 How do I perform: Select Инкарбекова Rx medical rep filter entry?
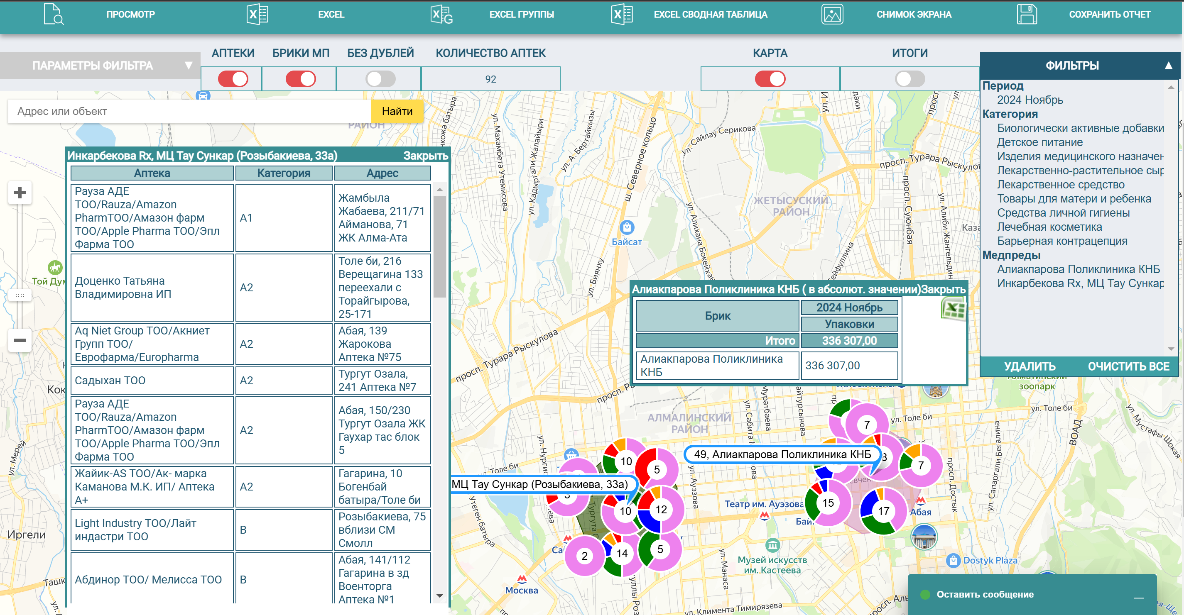[x=1080, y=283]
